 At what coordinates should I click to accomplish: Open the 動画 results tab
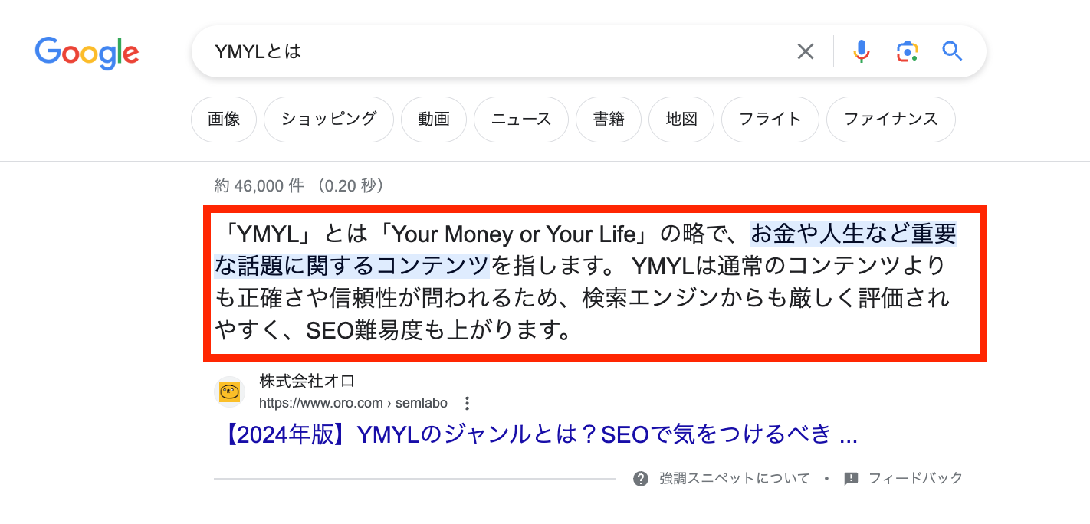[434, 120]
